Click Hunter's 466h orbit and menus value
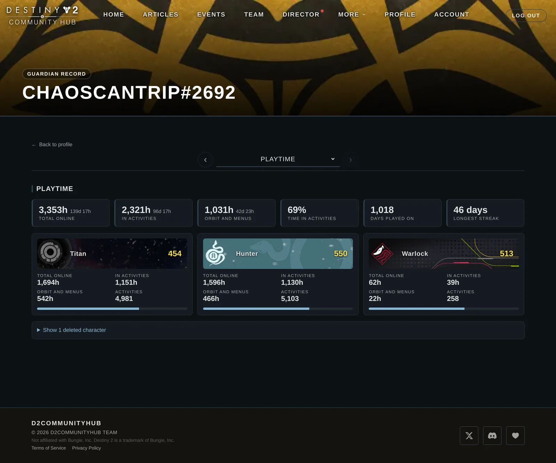The width and height of the screenshot is (556, 463). pyautogui.click(x=211, y=299)
